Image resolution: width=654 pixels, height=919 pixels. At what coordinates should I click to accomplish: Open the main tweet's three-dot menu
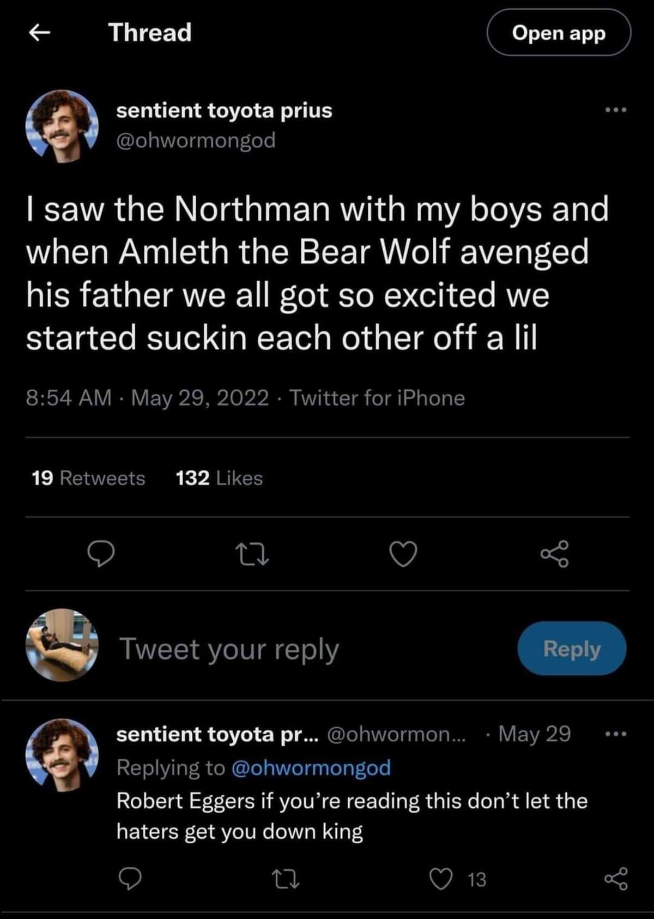(616, 111)
